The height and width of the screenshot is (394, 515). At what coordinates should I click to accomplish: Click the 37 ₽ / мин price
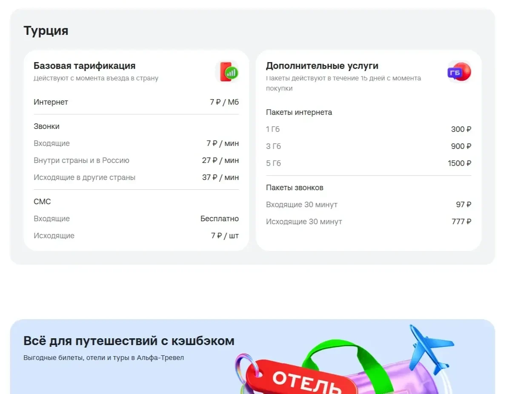[220, 177]
